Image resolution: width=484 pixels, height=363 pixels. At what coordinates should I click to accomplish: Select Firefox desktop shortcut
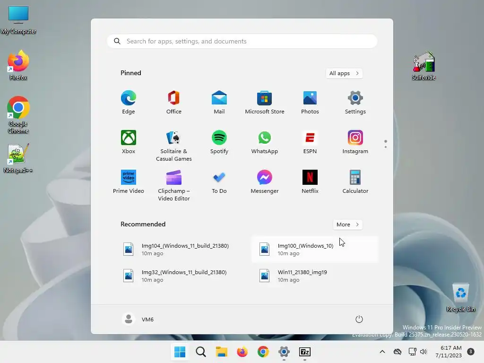18,65
